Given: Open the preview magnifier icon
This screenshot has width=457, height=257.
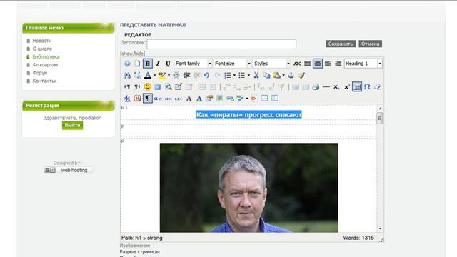Looking at the screenshot, I should click(169, 86).
